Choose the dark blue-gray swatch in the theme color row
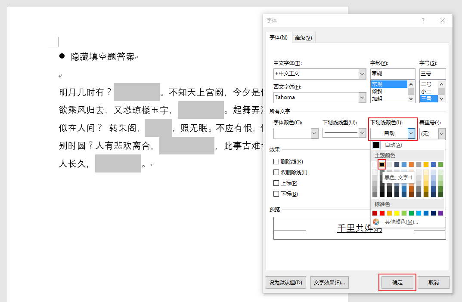This screenshot has width=462, height=302. (x=397, y=164)
